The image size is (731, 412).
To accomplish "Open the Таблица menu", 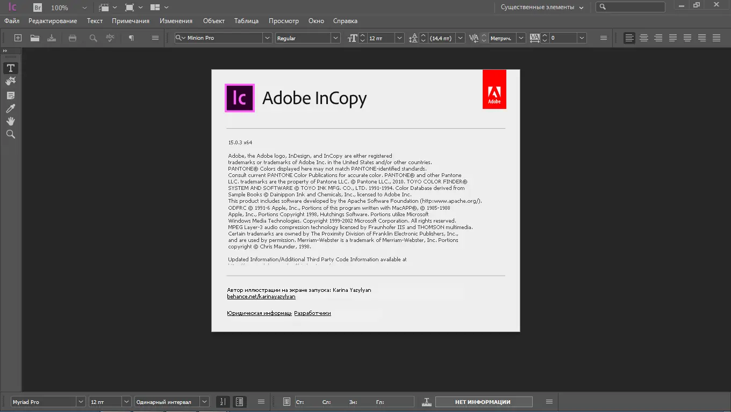I will click(246, 21).
